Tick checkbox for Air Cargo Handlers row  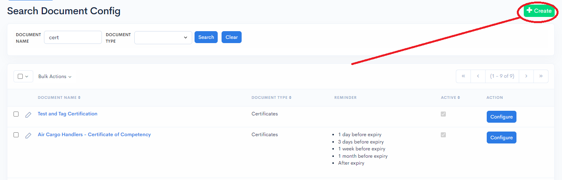pos(16,135)
